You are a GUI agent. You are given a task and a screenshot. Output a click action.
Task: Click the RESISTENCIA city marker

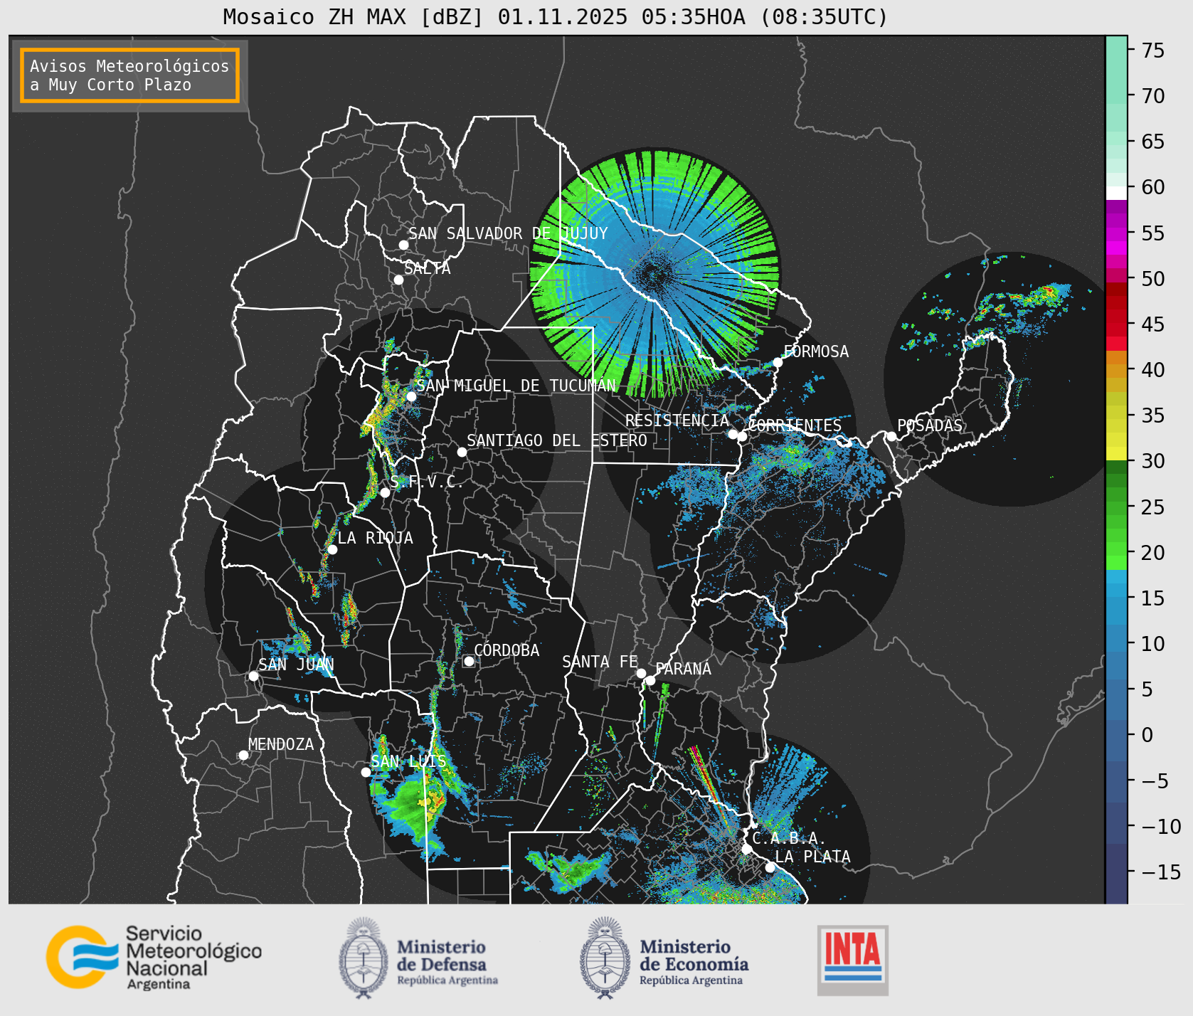(733, 434)
